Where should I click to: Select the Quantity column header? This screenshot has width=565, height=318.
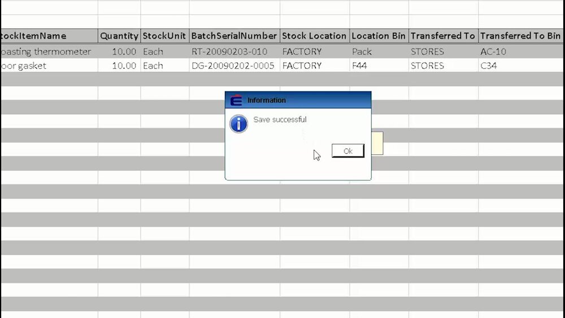pos(119,36)
